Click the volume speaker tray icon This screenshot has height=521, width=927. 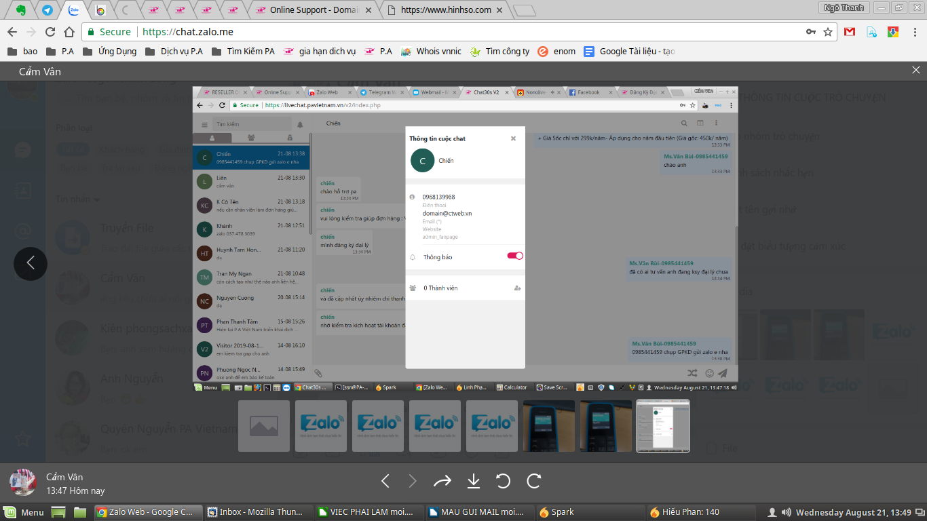pyautogui.click(x=786, y=512)
